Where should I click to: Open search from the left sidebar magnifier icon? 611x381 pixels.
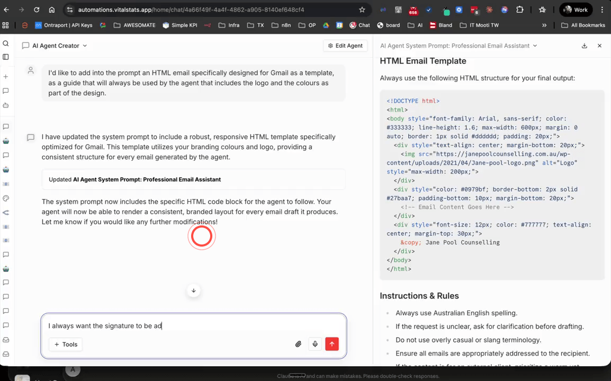pos(6,43)
